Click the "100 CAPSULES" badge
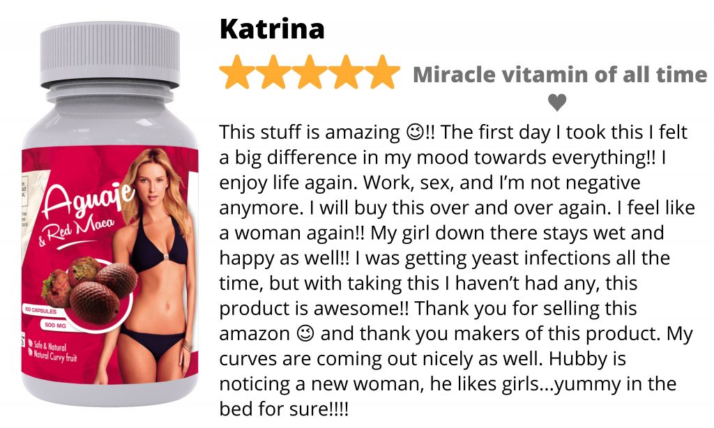This screenshot has width=714, height=428. tap(41, 311)
